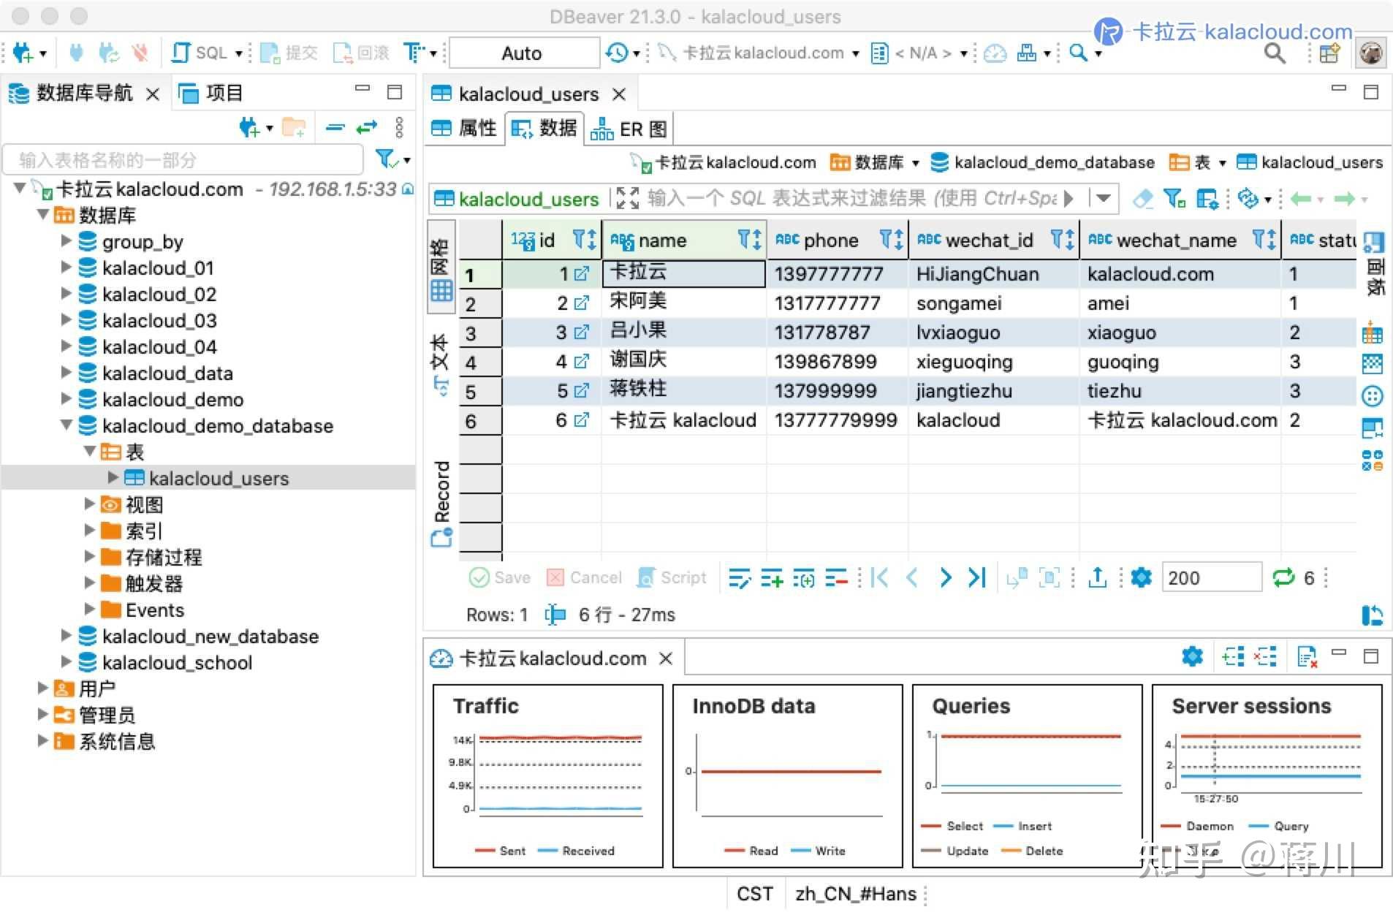This screenshot has width=1393, height=915.
Task: Toggle the grid view icon on the left edge
Action: pos(441,291)
